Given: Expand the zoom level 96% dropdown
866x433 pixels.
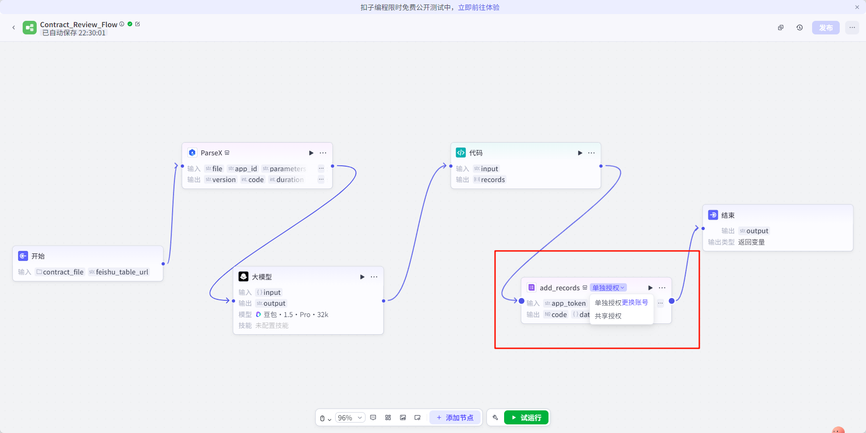Looking at the screenshot, I should [350, 417].
